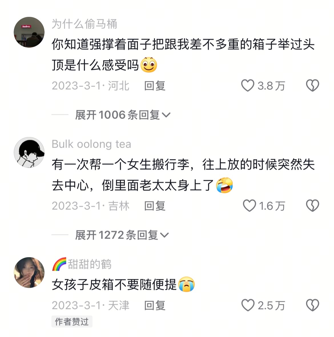This screenshot has height=337, width=334.
Task: Like the Bulk oolong tea comment
Action: pos(249,206)
